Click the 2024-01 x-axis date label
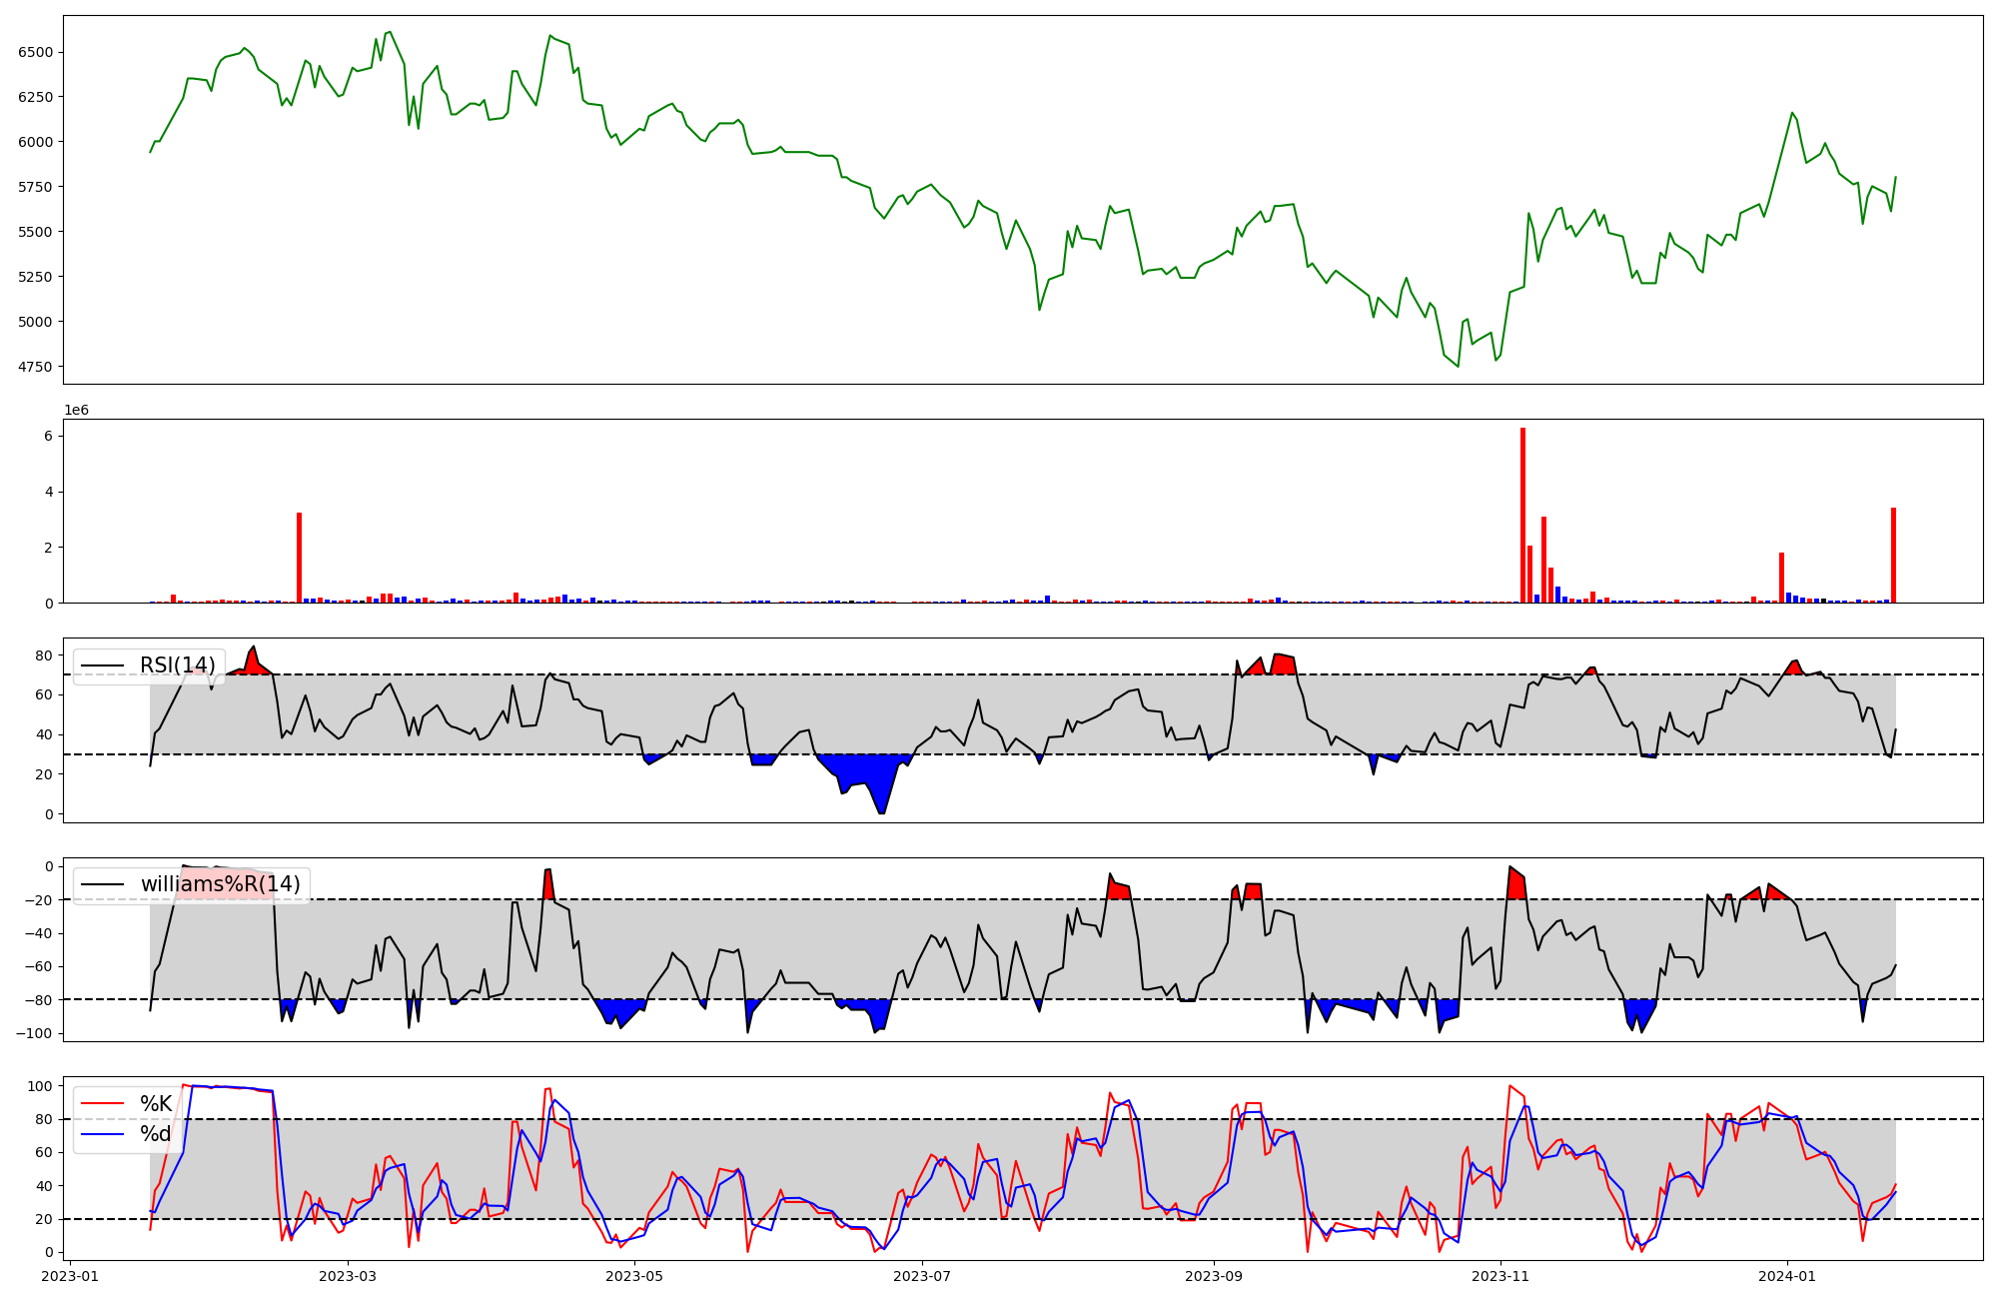The height and width of the screenshot is (1299, 1998). pos(1786,1276)
